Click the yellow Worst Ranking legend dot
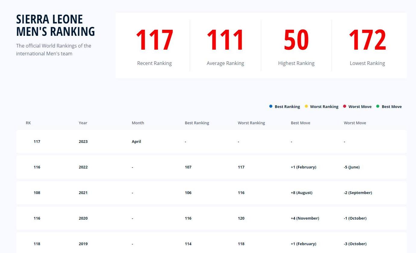Viewport: 416px width, 253px height. pyautogui.click(x=306, y=106)
